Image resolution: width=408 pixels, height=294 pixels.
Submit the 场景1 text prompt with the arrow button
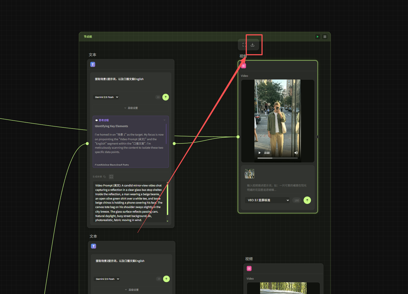(x=166, y=97)
